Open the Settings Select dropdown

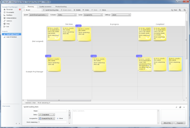121,15
